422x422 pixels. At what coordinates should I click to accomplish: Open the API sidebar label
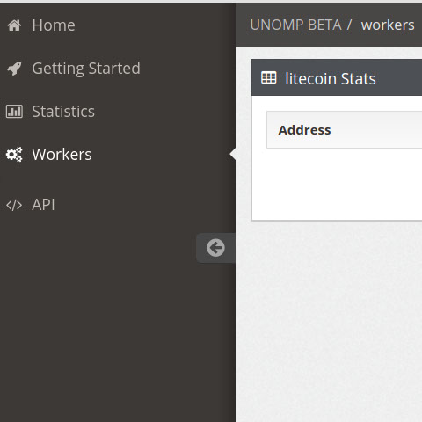tap(43, 205)
